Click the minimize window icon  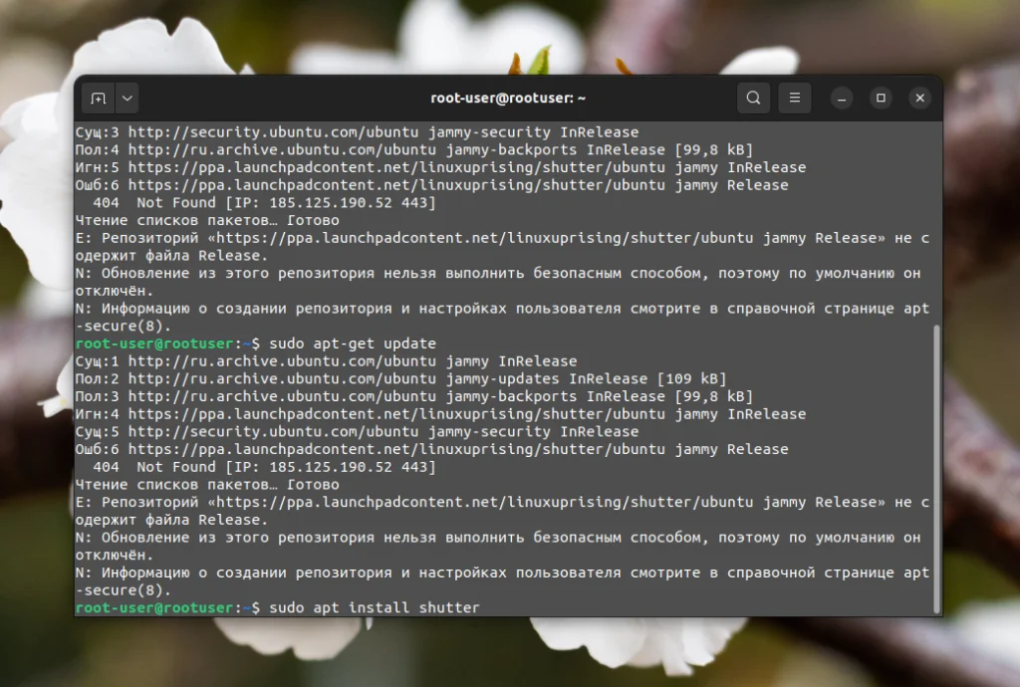842,98
